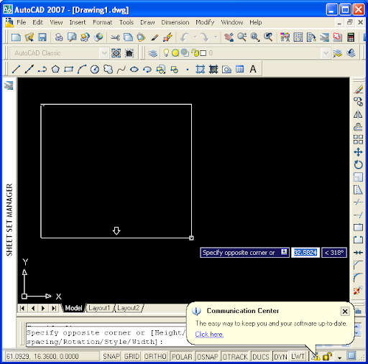Click the Pan Realtime tool

coord(229,37)
